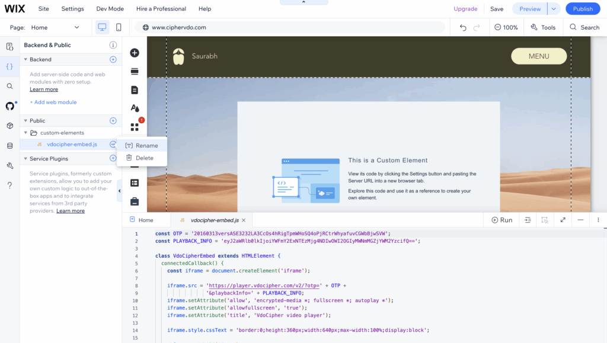Click the properties & events panel icon
607x343 pixels.
pos(545,220)
